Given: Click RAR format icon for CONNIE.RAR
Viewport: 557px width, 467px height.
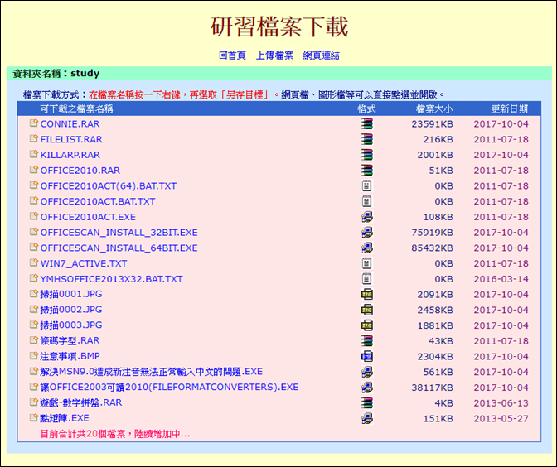Looking at the screenshot, I should coord(367,124).
